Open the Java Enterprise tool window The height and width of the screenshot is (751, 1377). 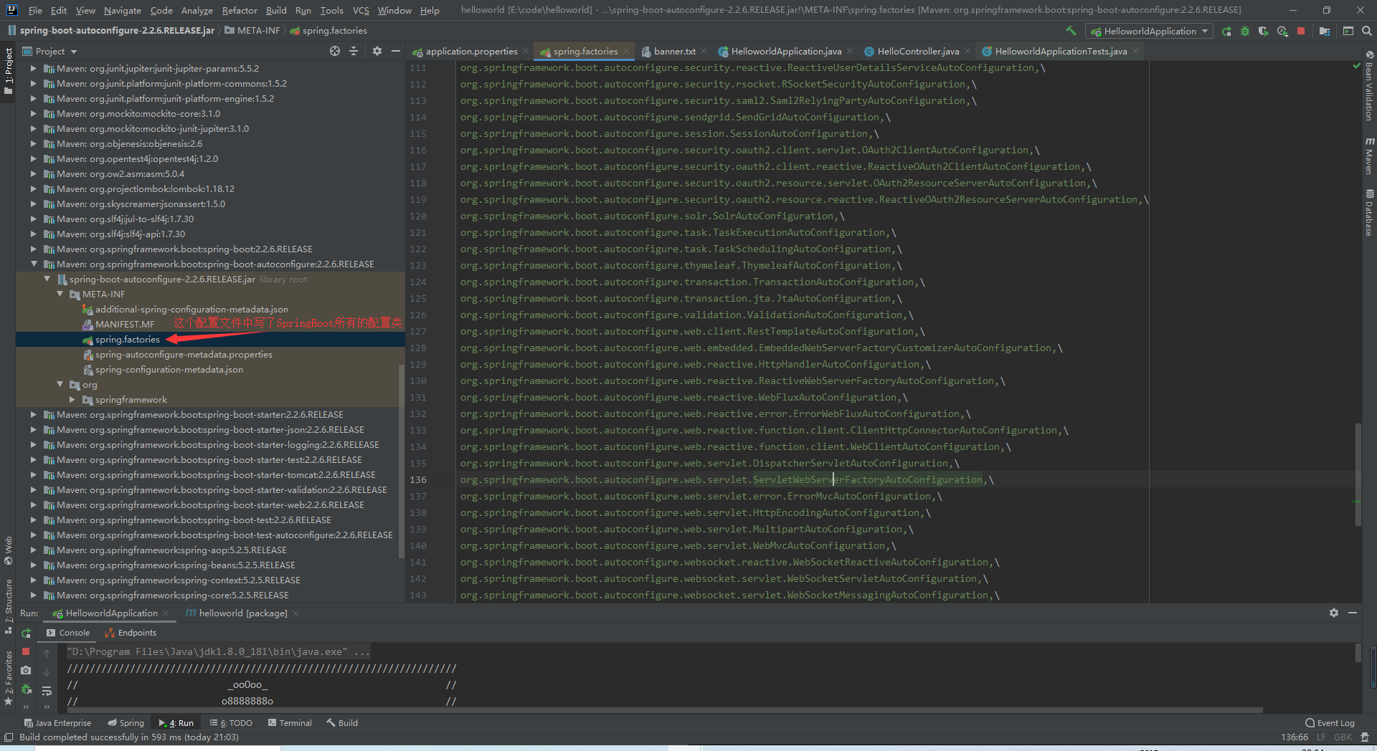(57, 722)
